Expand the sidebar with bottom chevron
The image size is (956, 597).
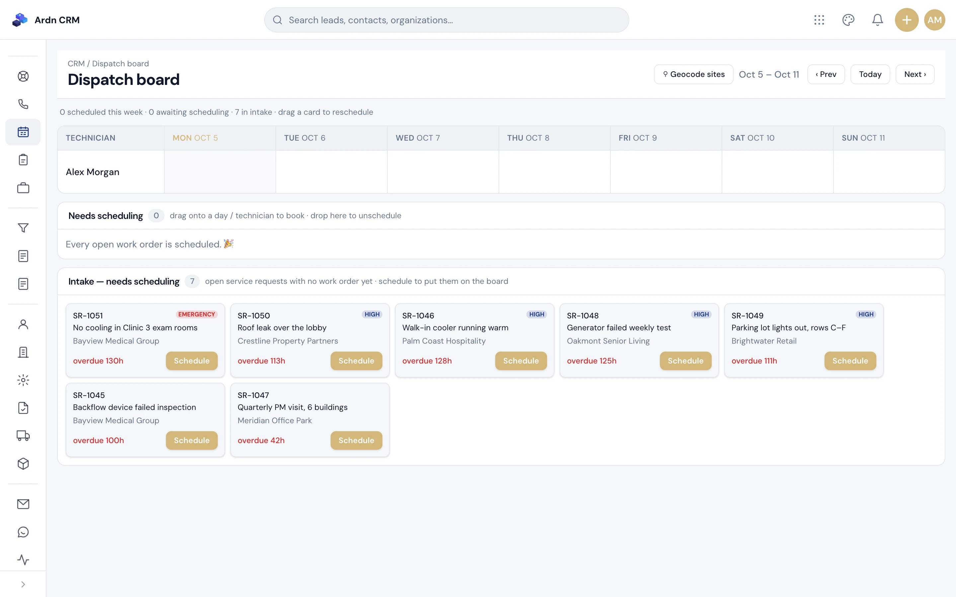(x=23, y=584)
